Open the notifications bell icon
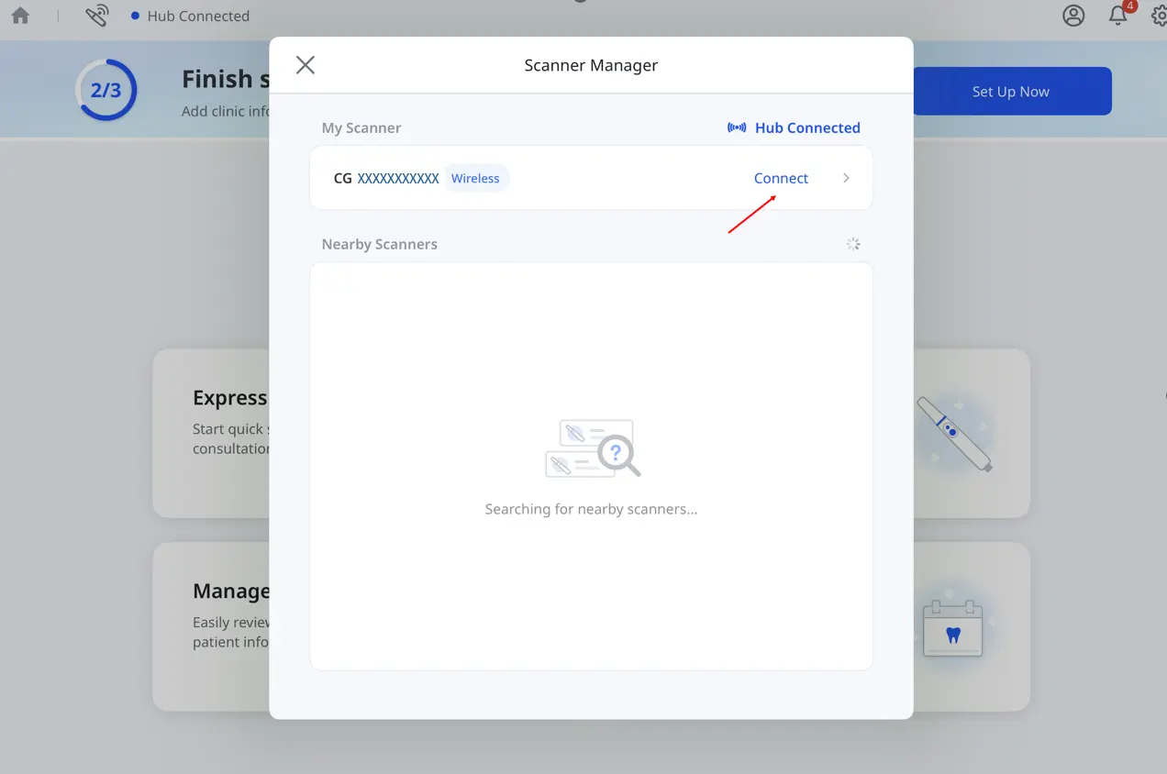The height and width of the screenshot is (774, 1167). pyautogui.click(x=1118, y=16)
